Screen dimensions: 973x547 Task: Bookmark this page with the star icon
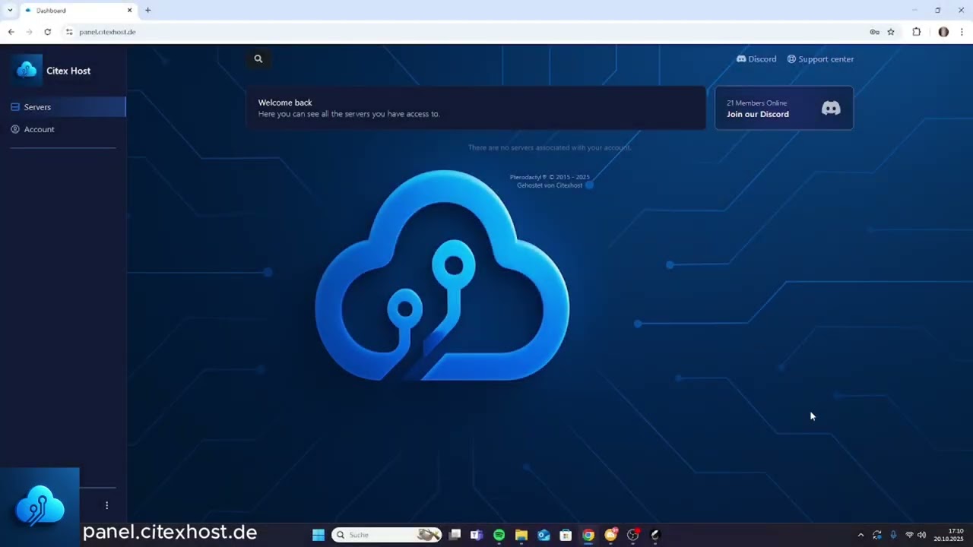coord(891,32)
